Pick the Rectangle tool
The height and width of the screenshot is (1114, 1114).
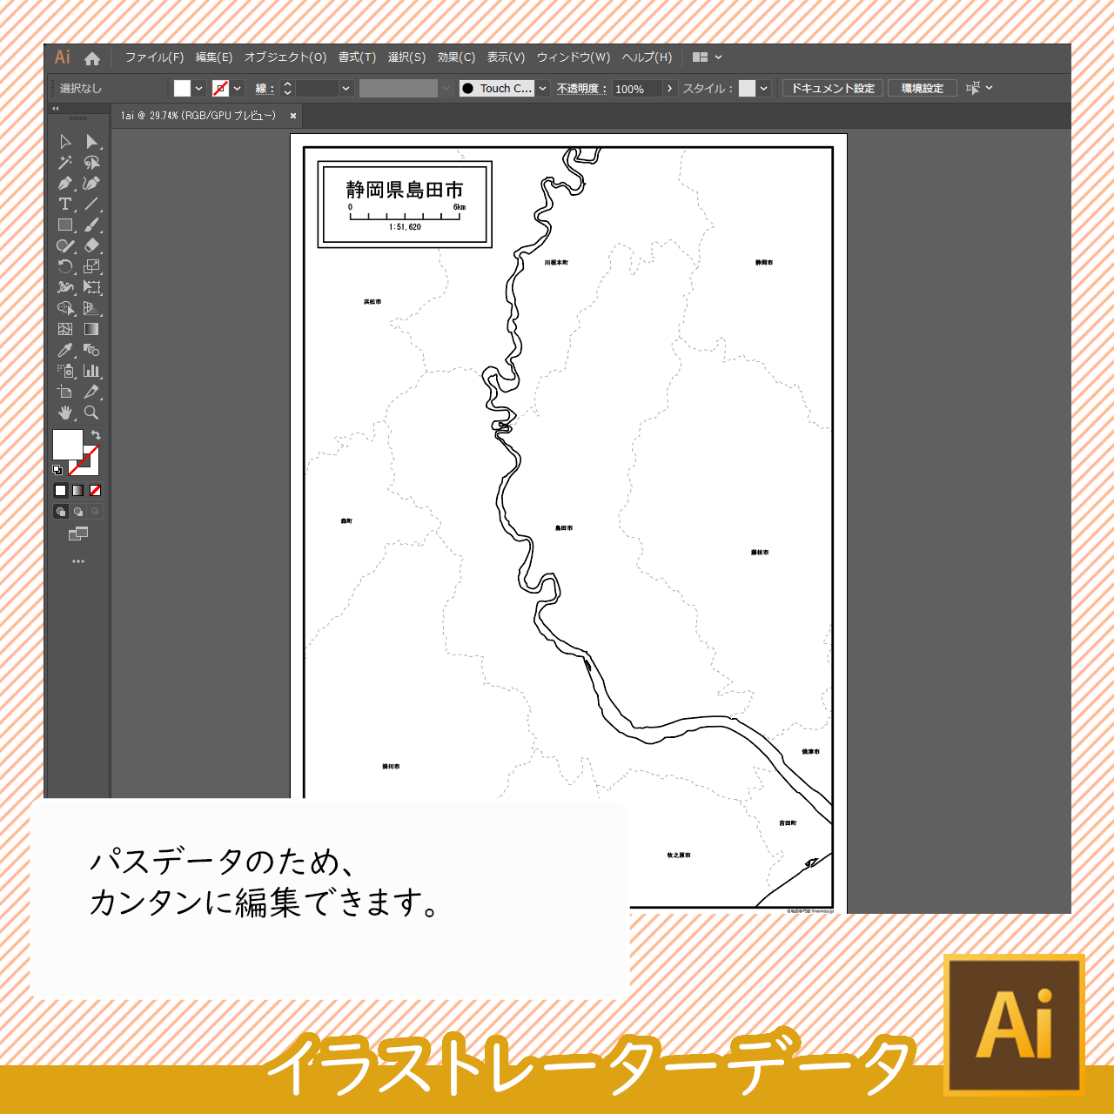click(x=65, y=225)
